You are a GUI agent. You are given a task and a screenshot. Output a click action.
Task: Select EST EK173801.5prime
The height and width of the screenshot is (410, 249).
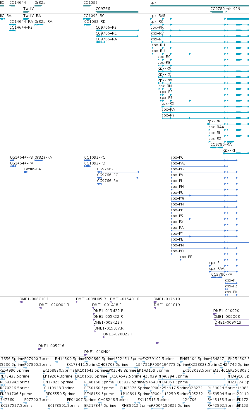[63, 406]
